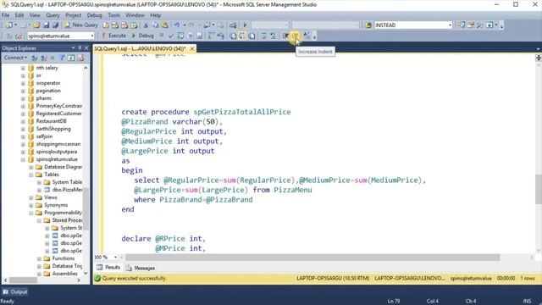The image size is (542, 305).
Task: Open the INSTEAD find combo box
Action: [x=450, y=25]
